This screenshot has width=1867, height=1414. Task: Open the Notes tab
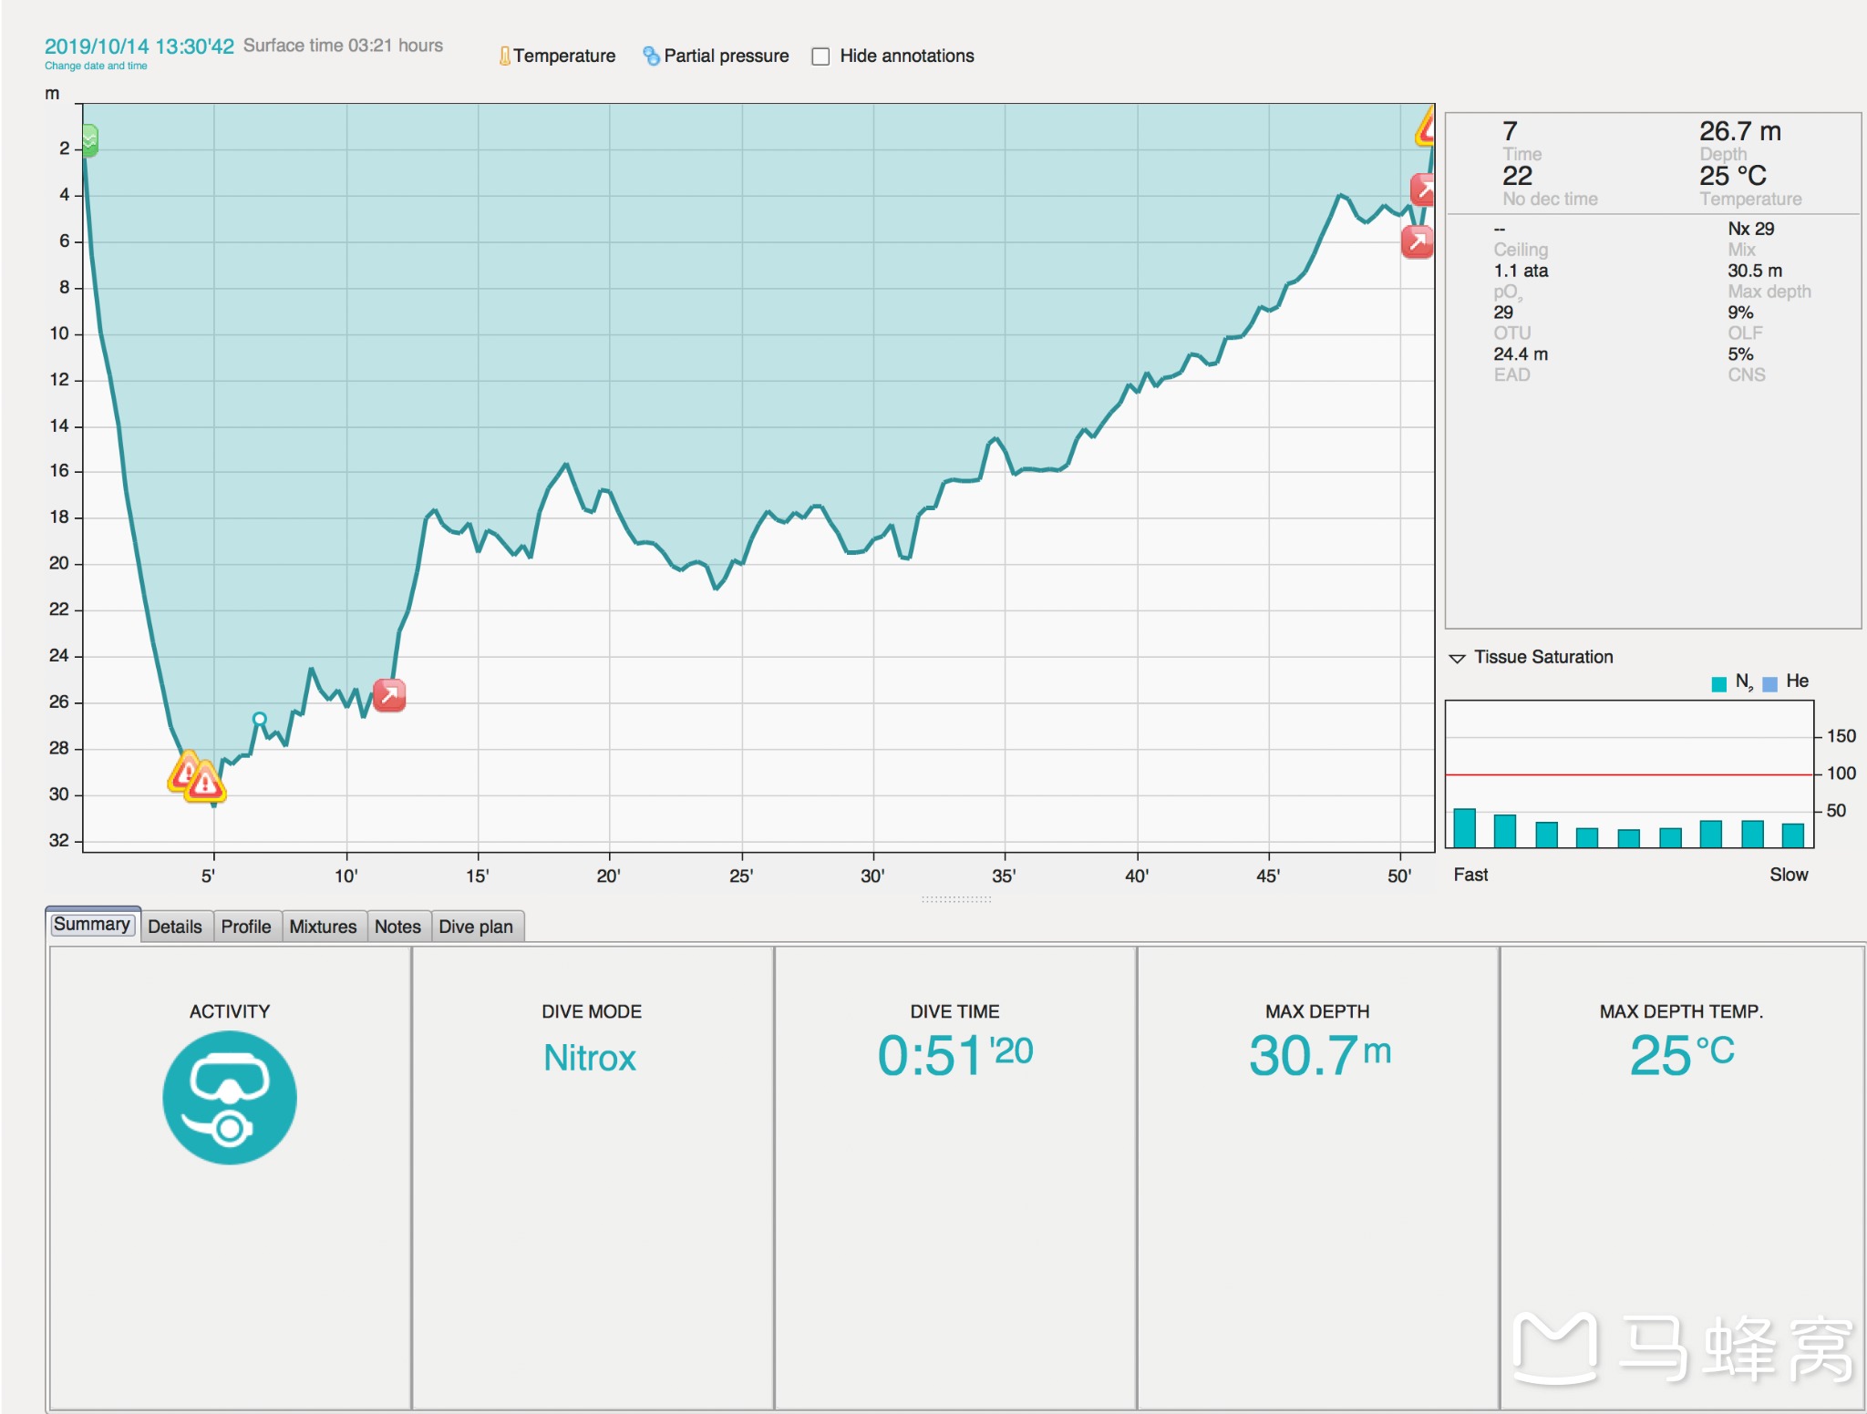pyautogui.click(x=397, y=927)
